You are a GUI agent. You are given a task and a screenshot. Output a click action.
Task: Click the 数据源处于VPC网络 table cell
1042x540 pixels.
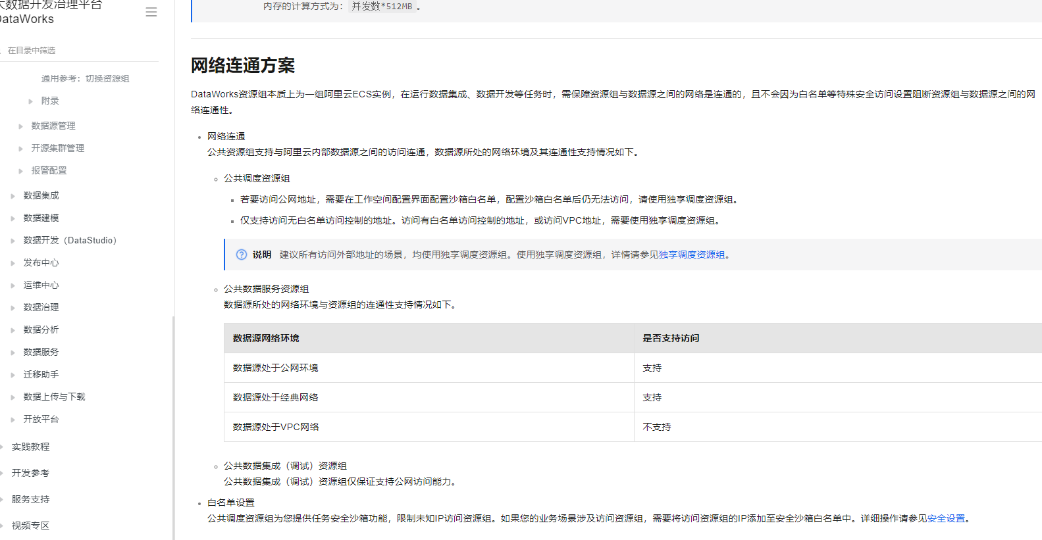coord(429,427)
